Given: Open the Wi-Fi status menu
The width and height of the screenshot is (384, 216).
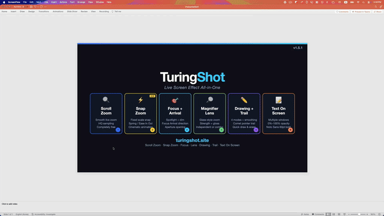Looking at the screenshot, I should tap(358, 2).
